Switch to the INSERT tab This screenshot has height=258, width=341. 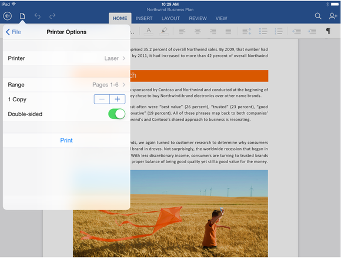coord(144,18)
